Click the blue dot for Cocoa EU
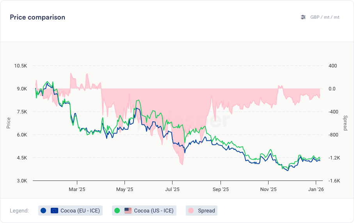The height and width of the screenshot is (223, 354). click(43, 211)
